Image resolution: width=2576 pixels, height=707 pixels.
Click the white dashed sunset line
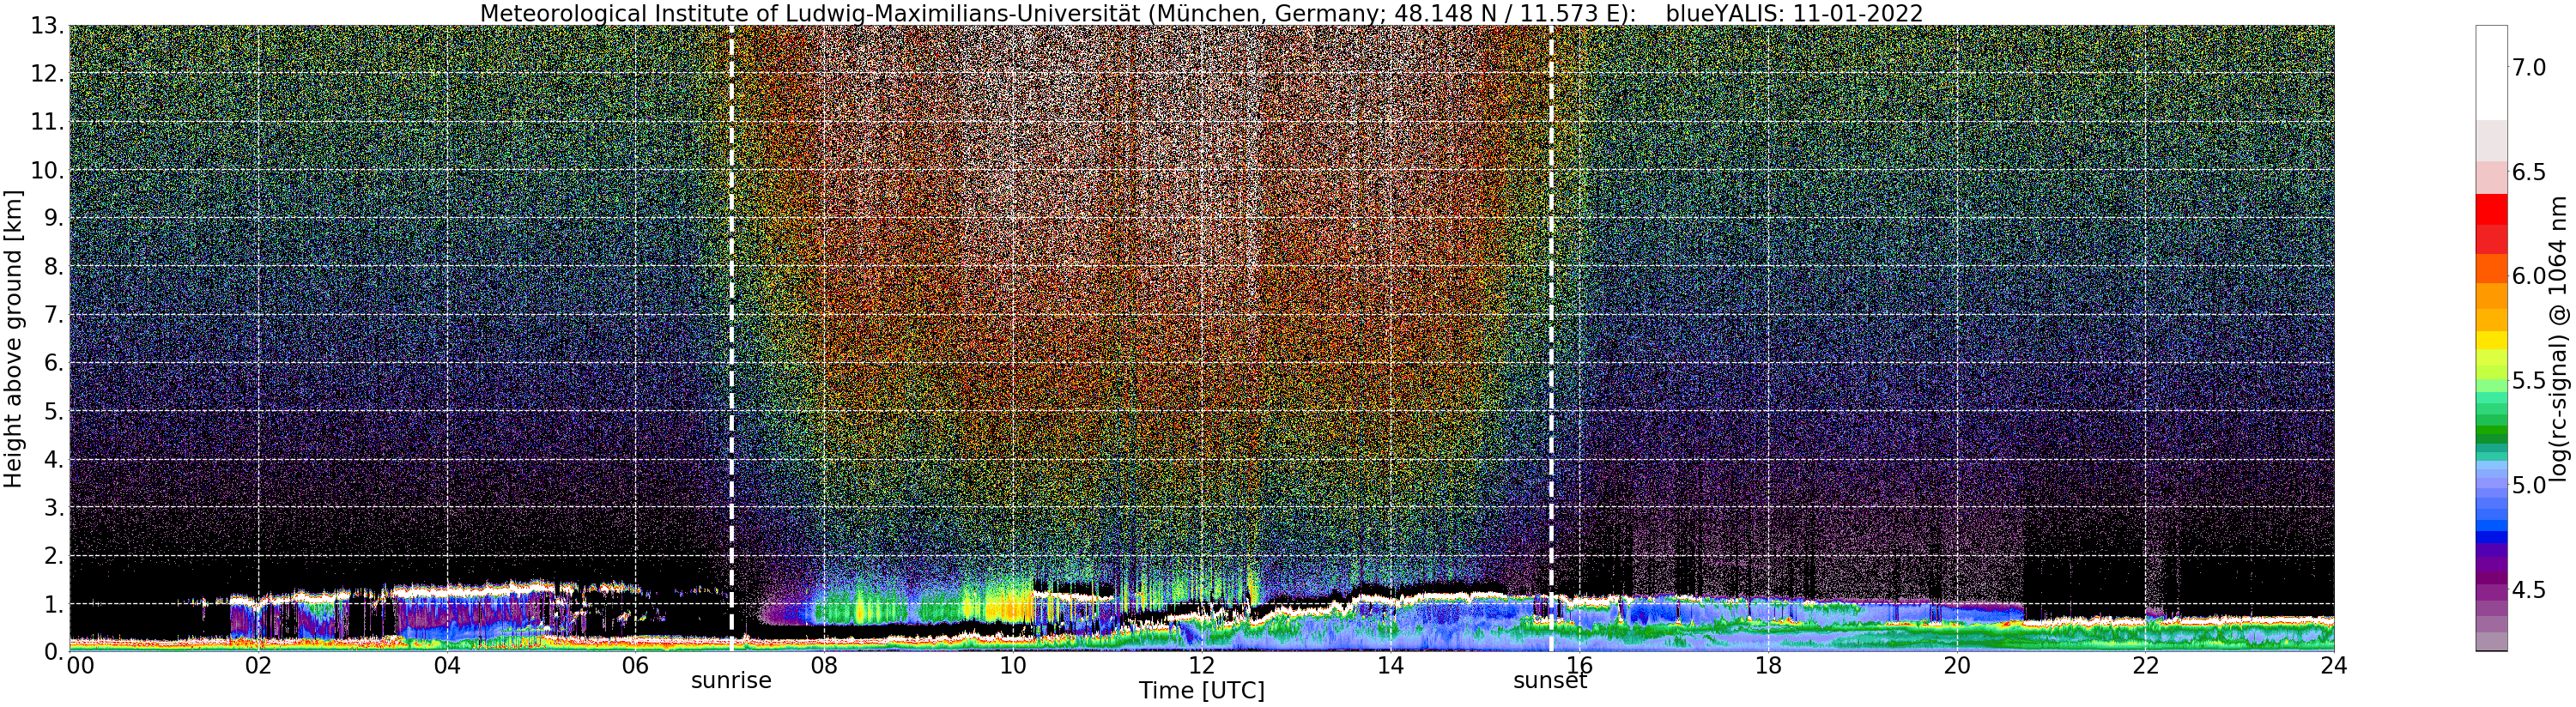click(x=1551, y=339)
